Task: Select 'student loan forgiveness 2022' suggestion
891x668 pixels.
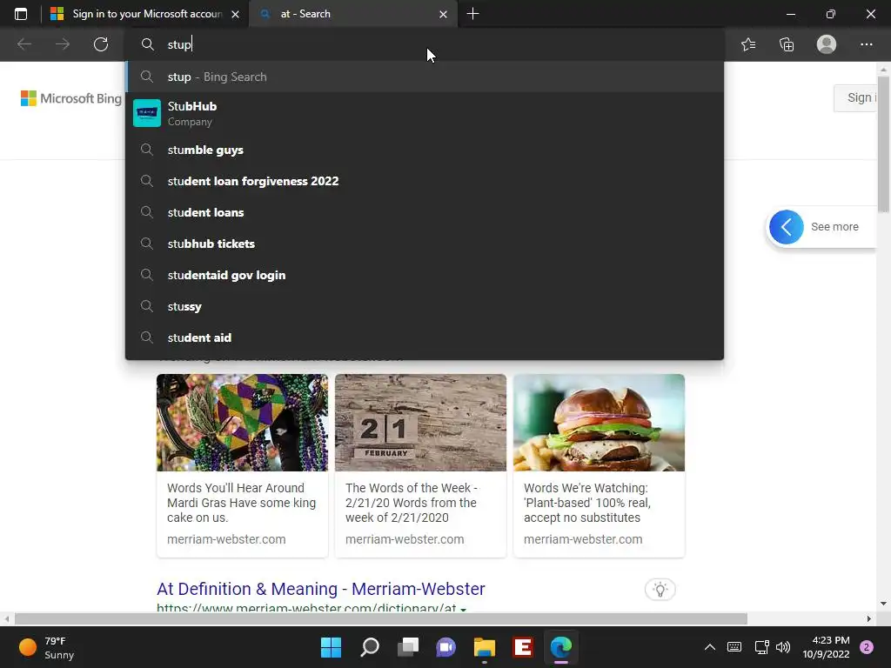Action: click(425, 181)
